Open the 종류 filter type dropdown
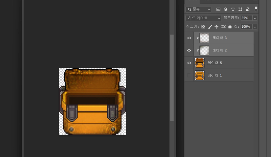This screenshot has height=157, width=271. pyautogui.click(x=198, y=9)
